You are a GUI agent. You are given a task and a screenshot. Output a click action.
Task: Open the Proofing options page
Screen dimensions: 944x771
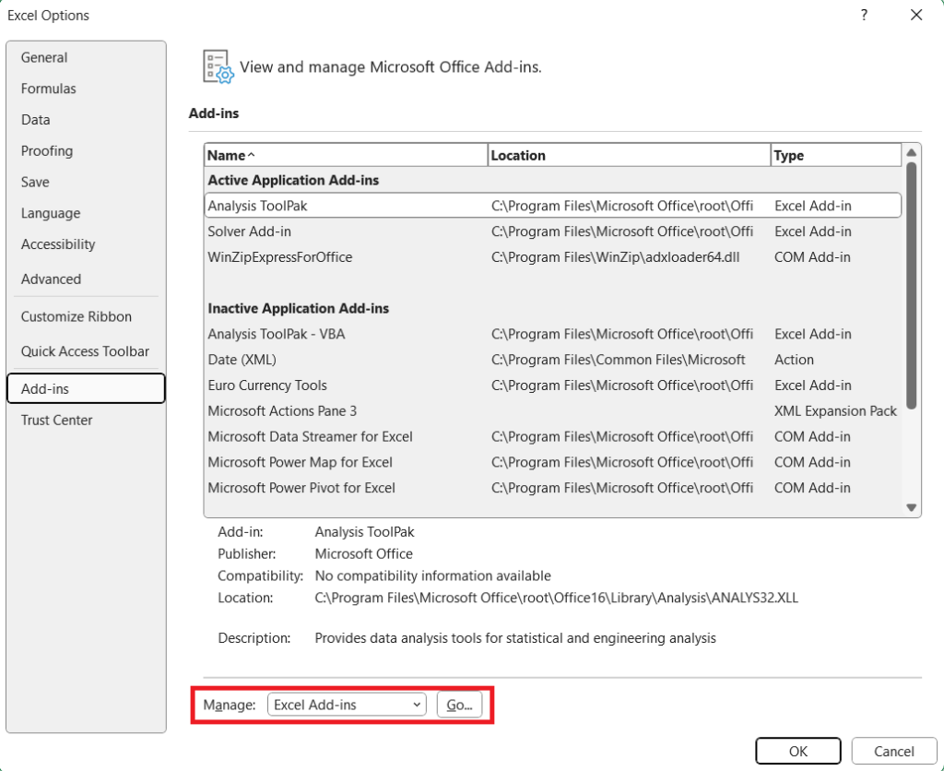pos(47,150)
